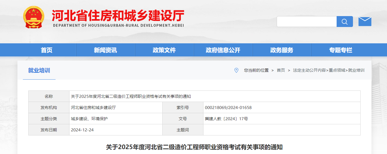387x154 pixels.
Task: Click the 索引号 label cell
Action: (183, 107)
